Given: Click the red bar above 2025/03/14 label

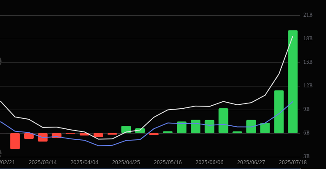Looking at the screenshot, I should [x=43, y=137].
